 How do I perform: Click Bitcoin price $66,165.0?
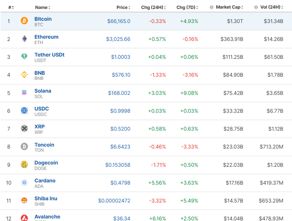119,21
